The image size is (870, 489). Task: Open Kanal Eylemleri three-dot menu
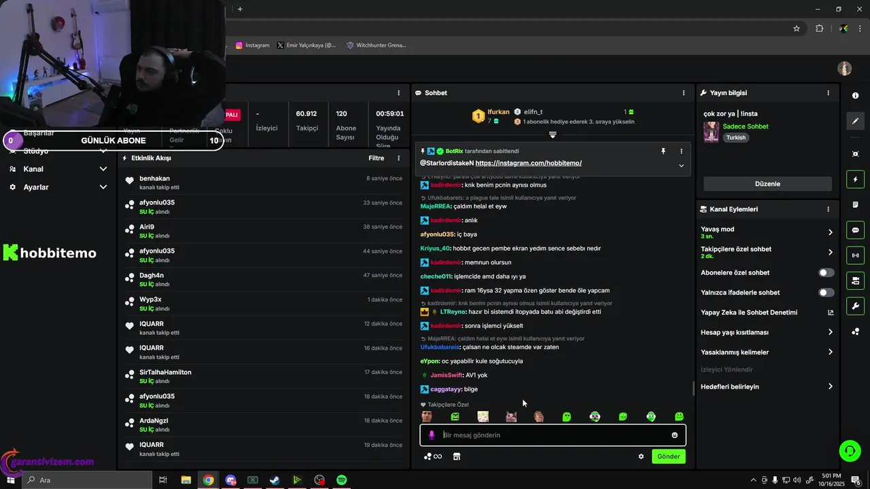click(828, 210)
